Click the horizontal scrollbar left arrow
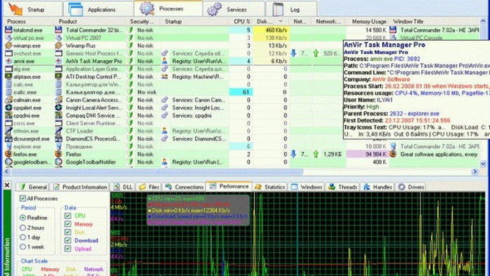The height and width of the screenshot is (276, 490). coord(6,171)
